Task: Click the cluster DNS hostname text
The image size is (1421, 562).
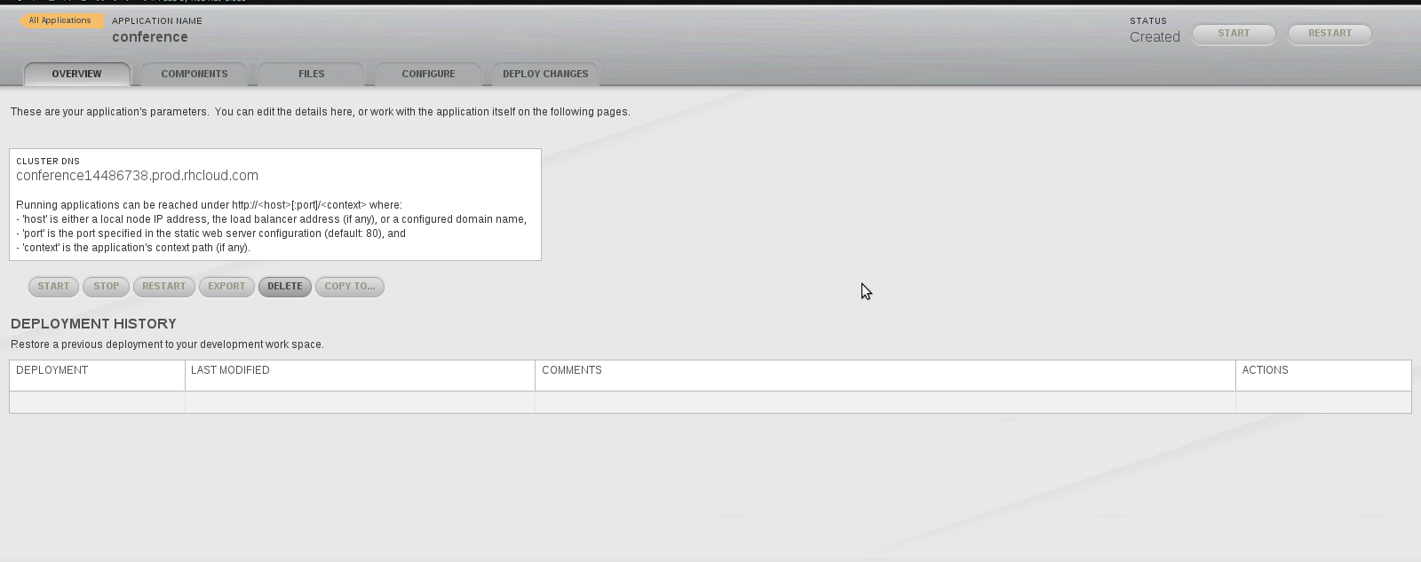Action: [137, 176]
